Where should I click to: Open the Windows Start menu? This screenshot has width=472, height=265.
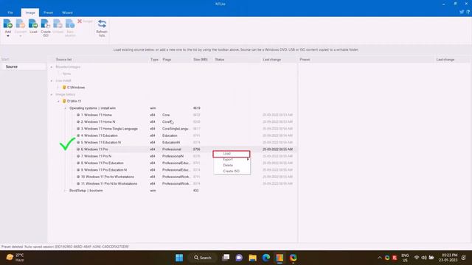click(x=179, y=258)
